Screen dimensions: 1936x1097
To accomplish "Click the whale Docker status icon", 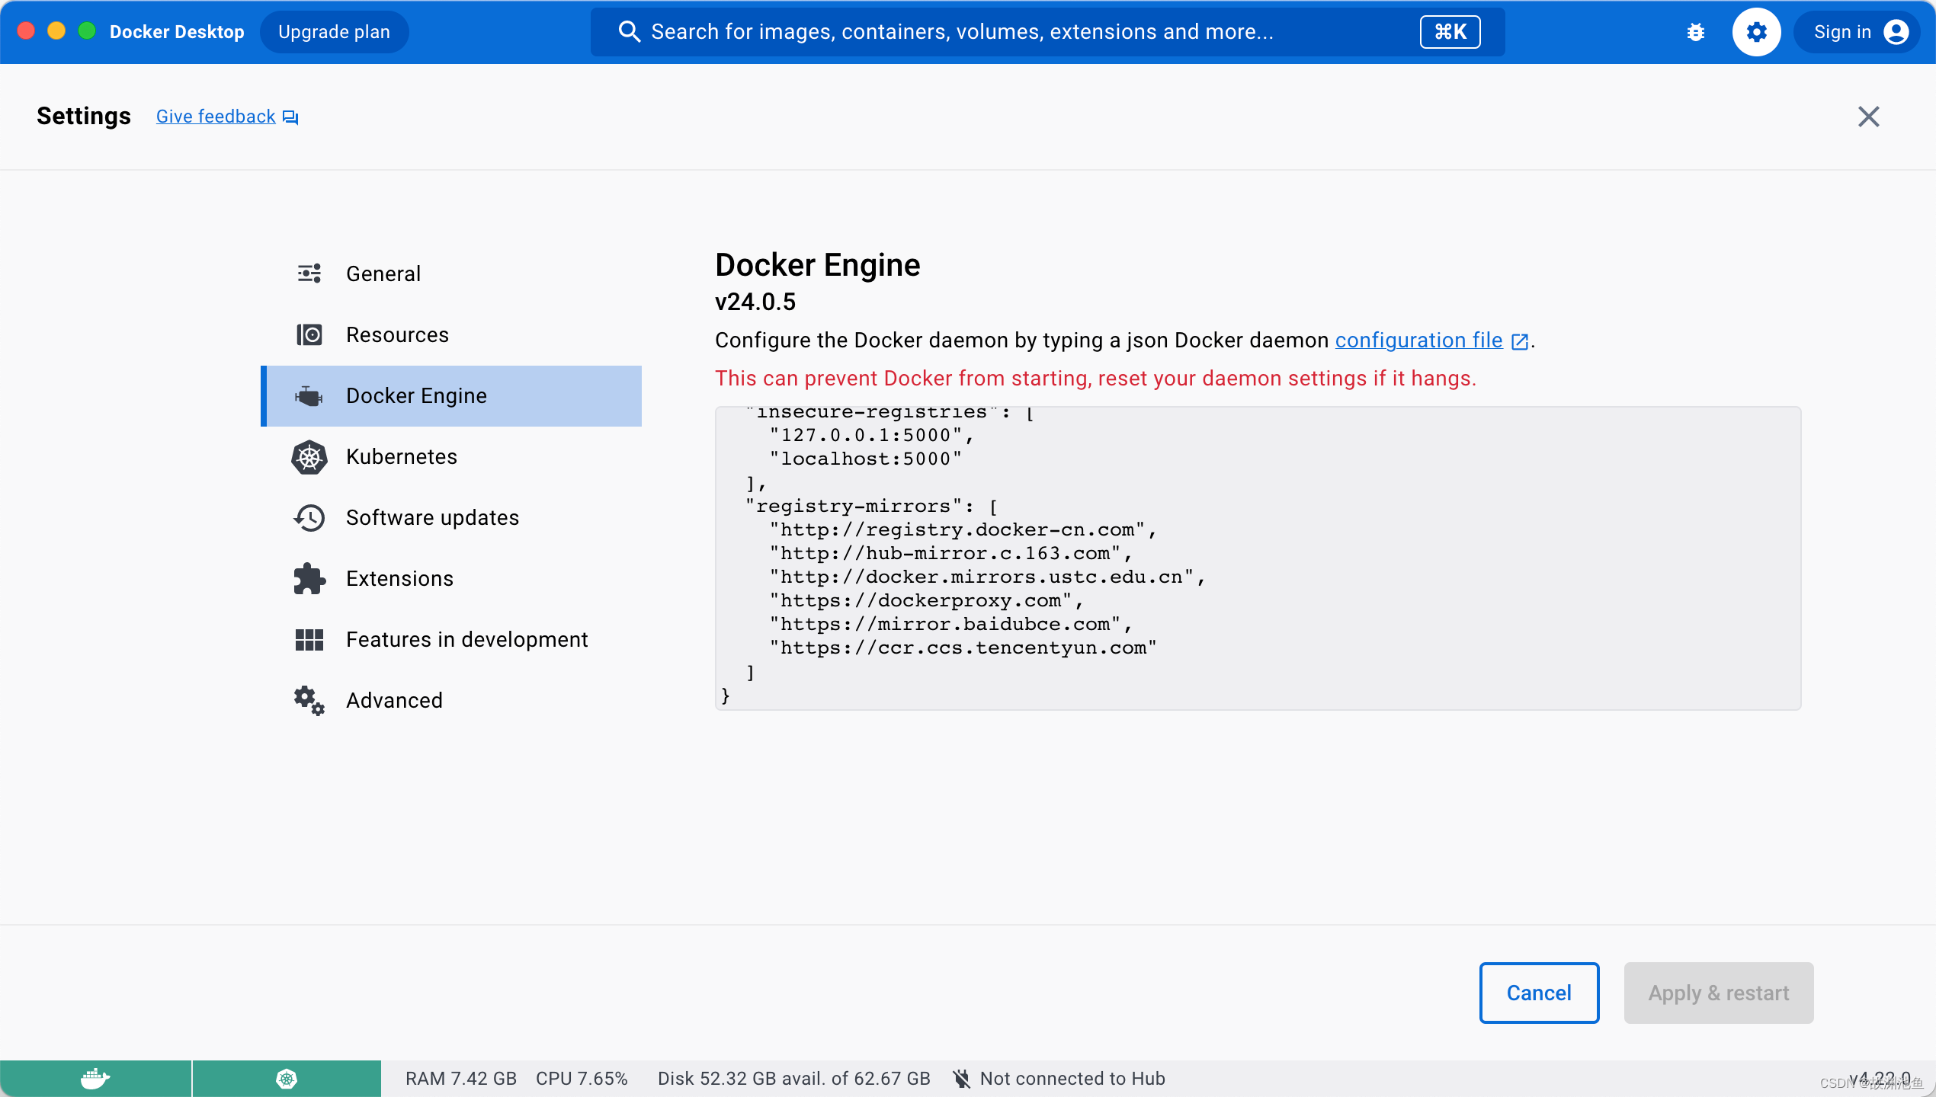I will pos(95,1078).
